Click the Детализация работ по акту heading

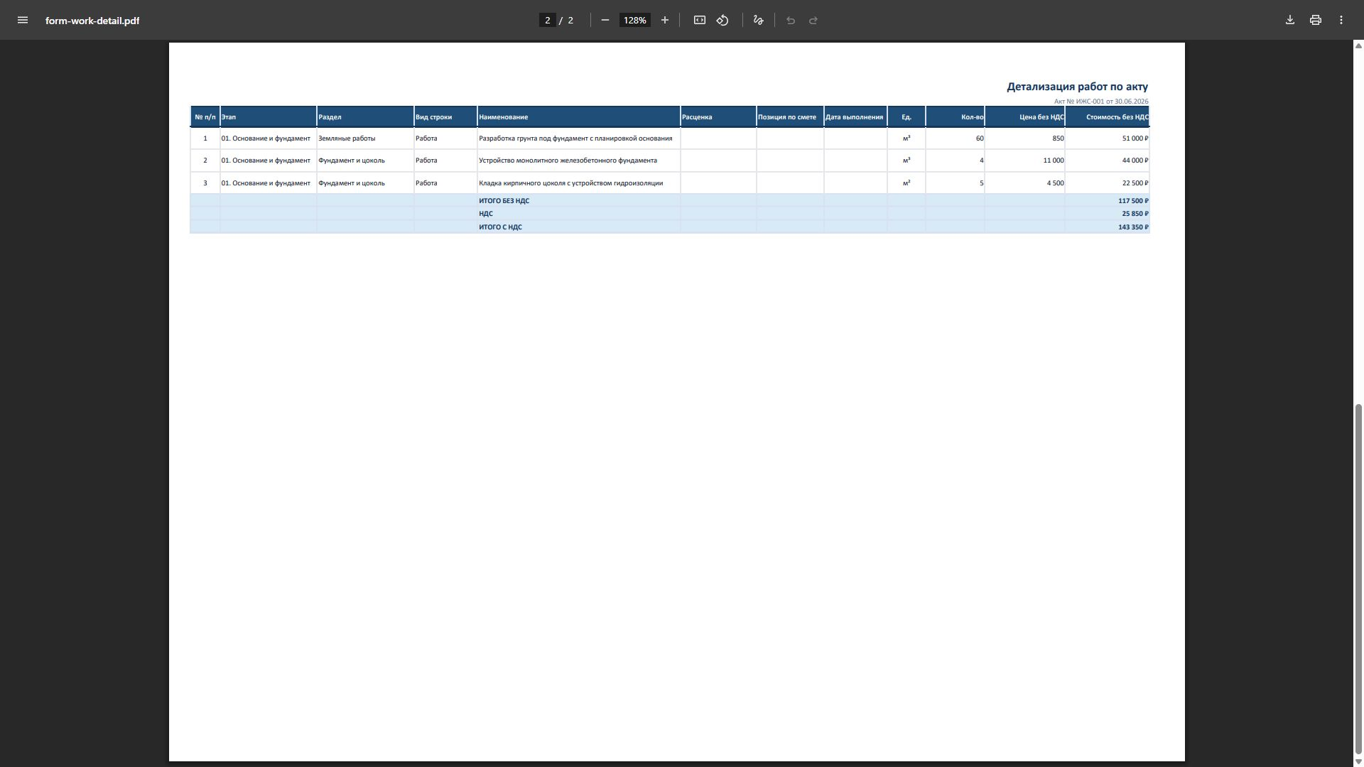[1077, 87]
